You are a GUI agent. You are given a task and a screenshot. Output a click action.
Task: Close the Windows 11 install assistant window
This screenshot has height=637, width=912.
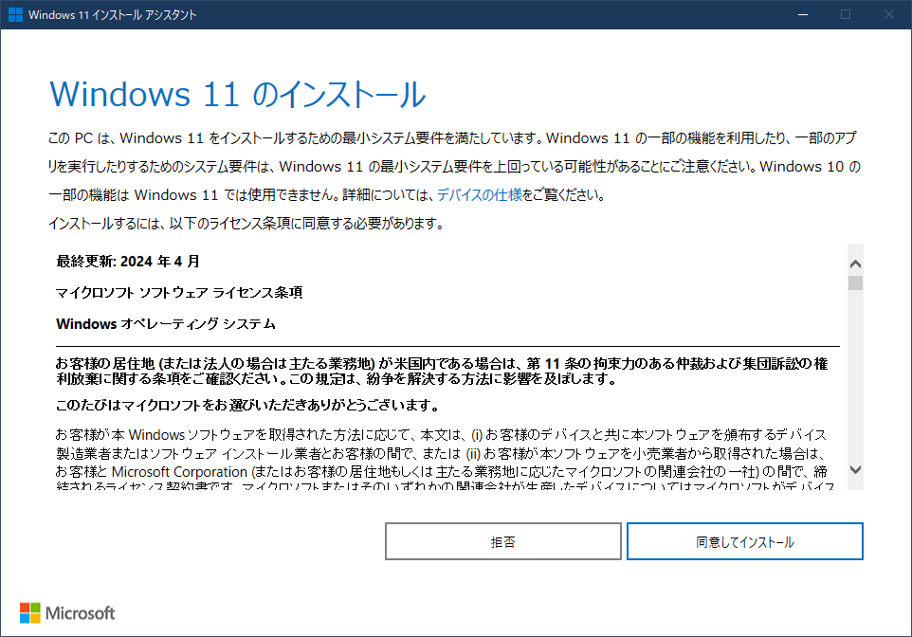tap(888, 14)
